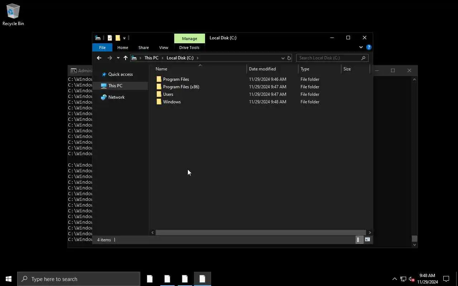Open the notification center icon
458x286 pixels.
click(446, 279)
